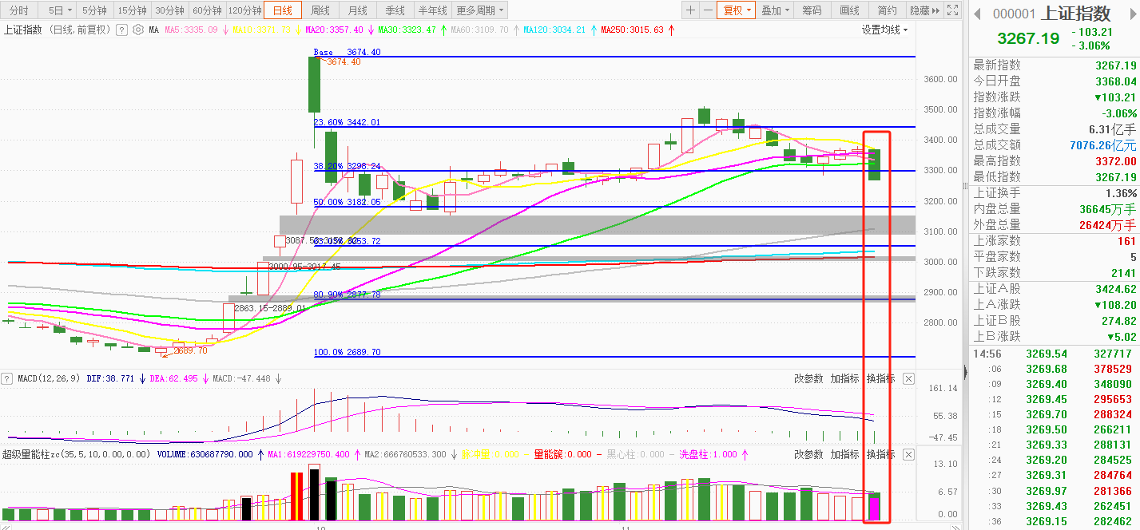Close the MACD indicator panel
Screen dimensions: 1140x530
pyautogui.click(x=908, y=378)
